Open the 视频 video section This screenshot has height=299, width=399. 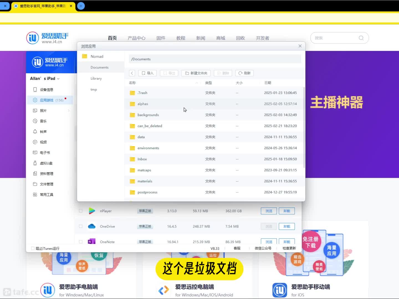click(x=43, y=142)
